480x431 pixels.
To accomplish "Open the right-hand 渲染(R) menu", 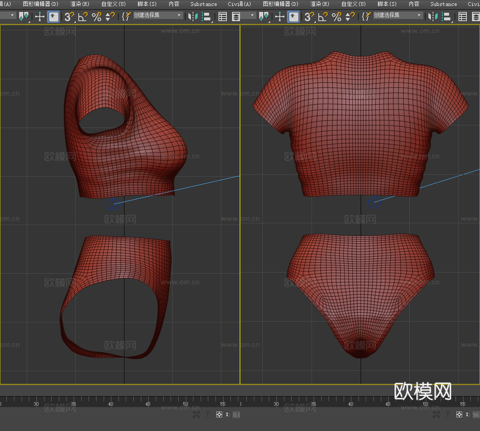I will 320,4.
